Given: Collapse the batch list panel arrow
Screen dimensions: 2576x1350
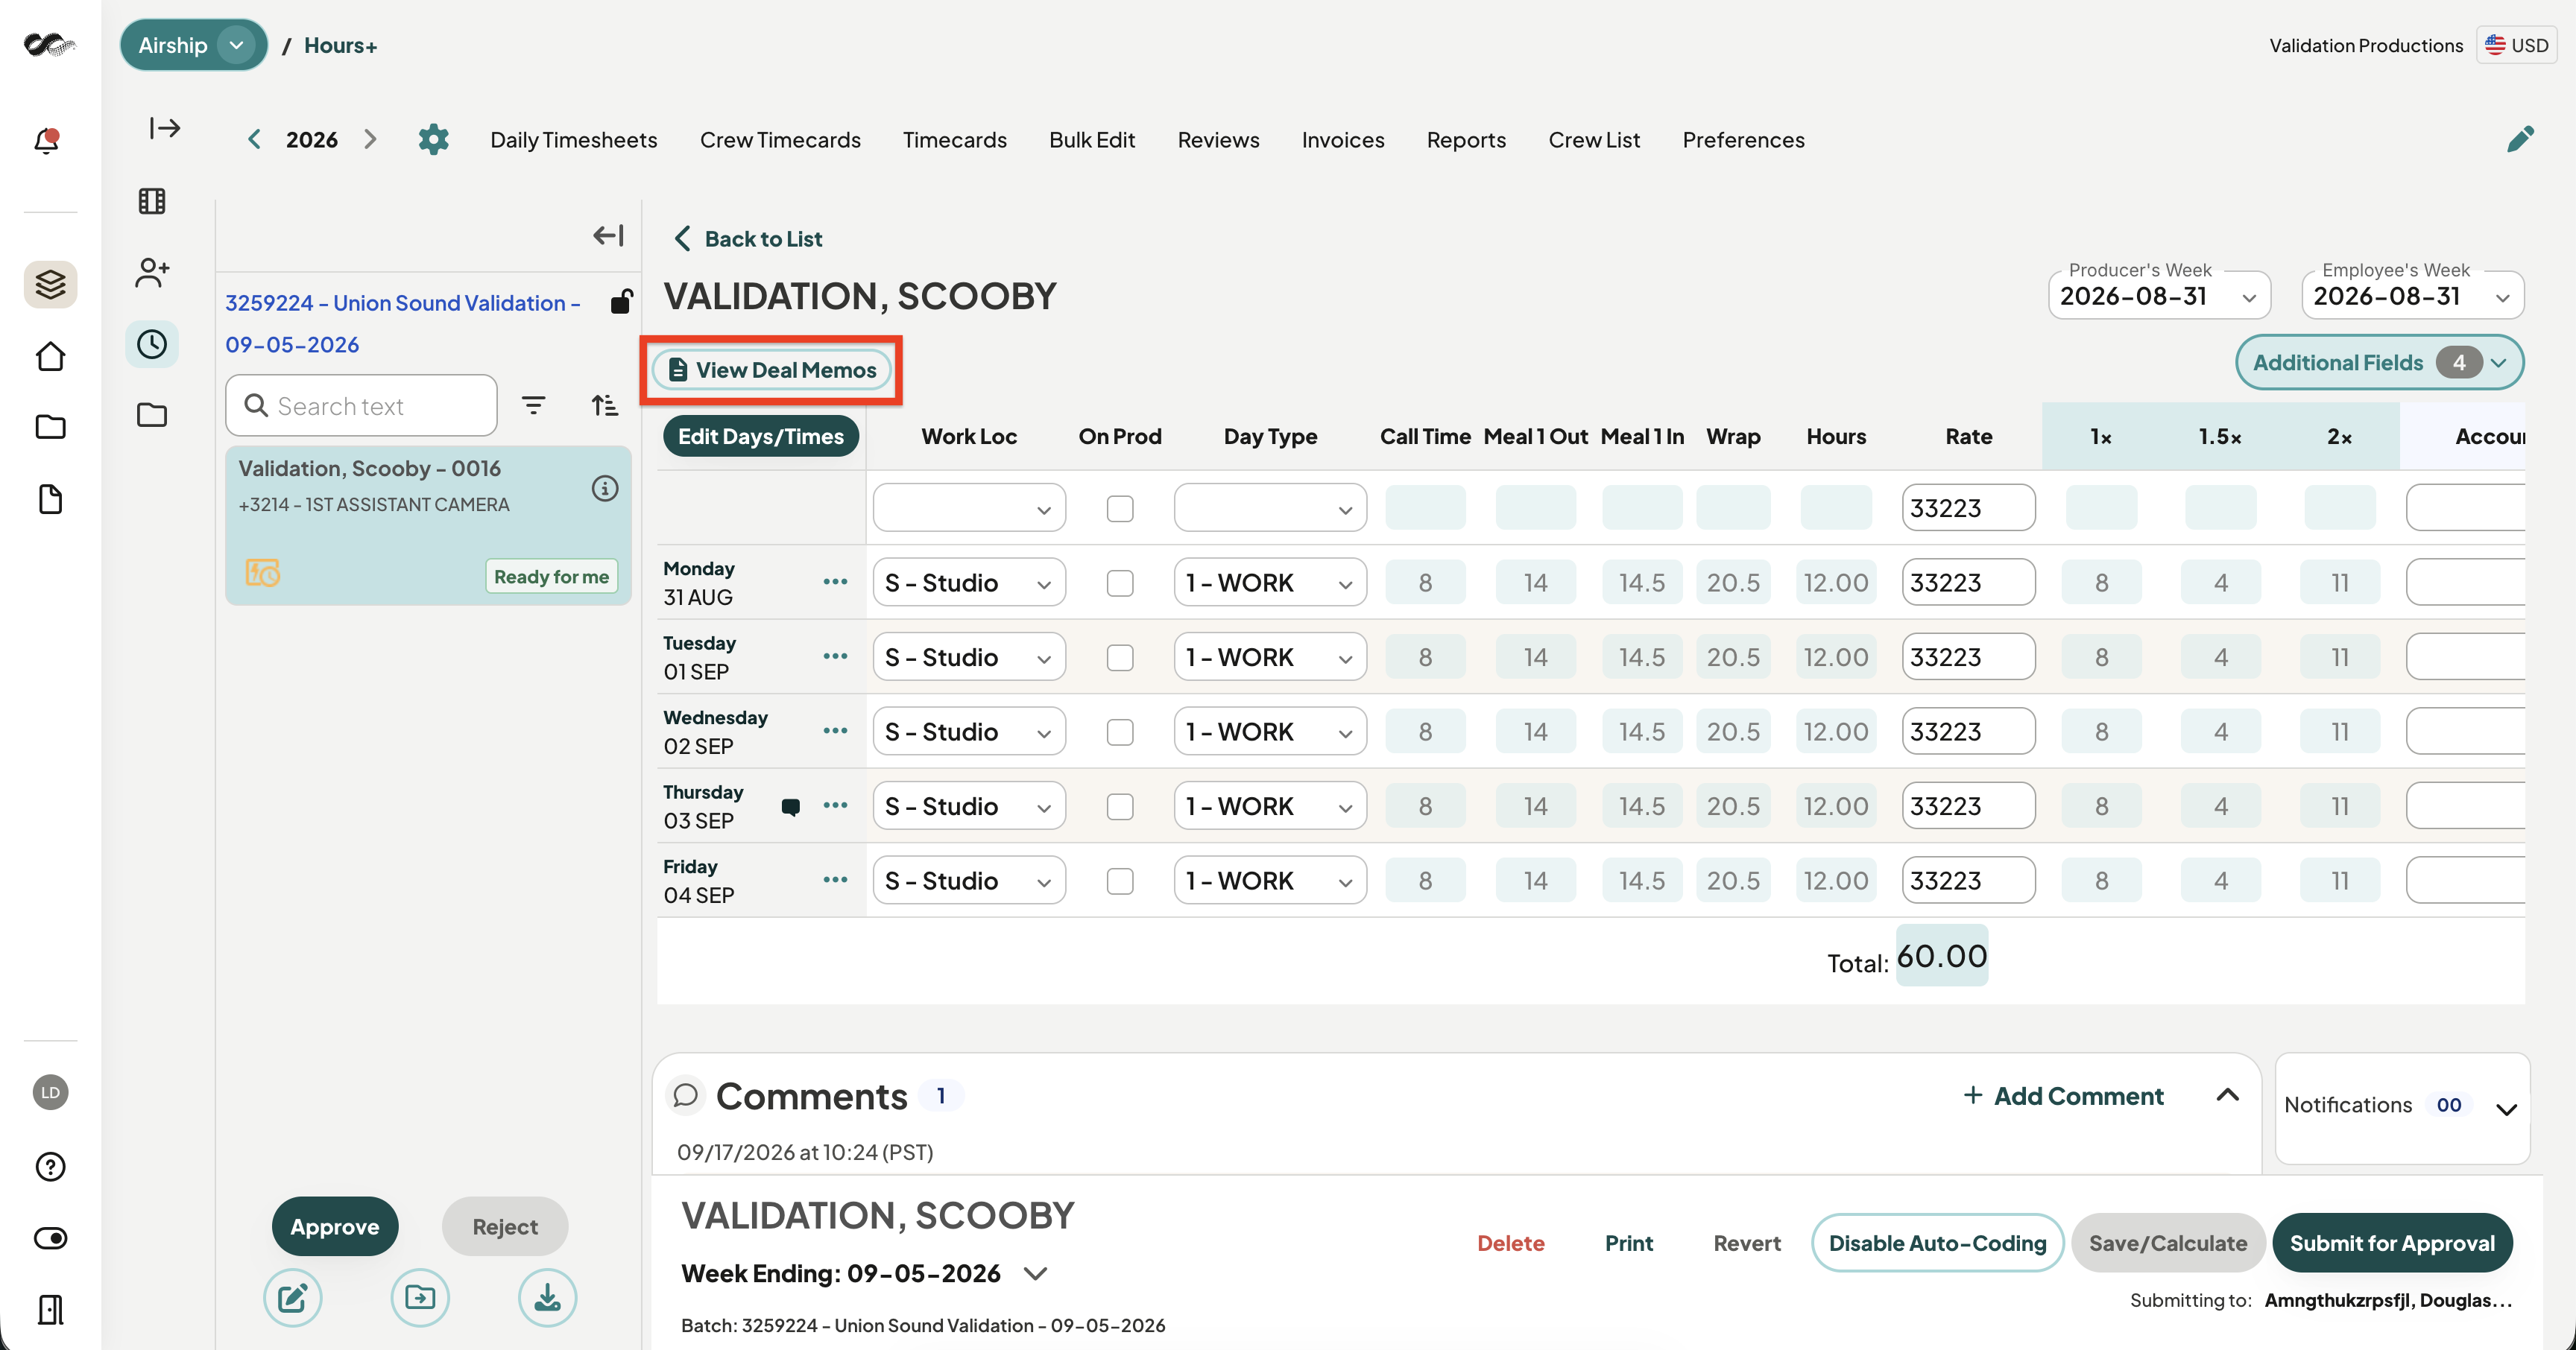Looking at the screenshot, I should tap(608, 235).
